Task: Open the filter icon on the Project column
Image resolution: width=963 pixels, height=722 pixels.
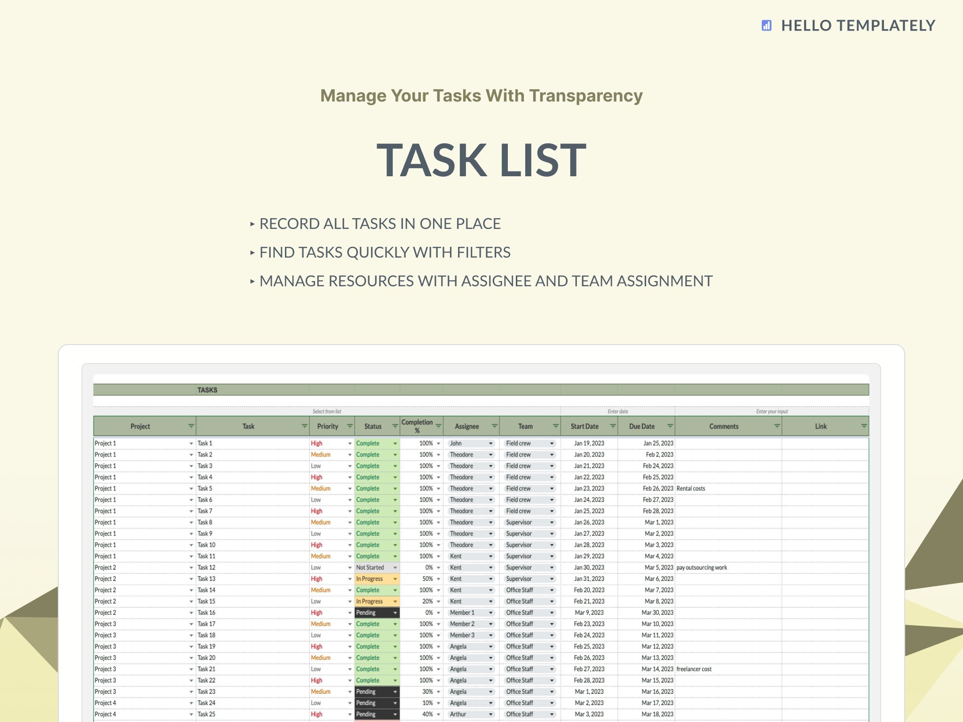Action: point(190,426)
